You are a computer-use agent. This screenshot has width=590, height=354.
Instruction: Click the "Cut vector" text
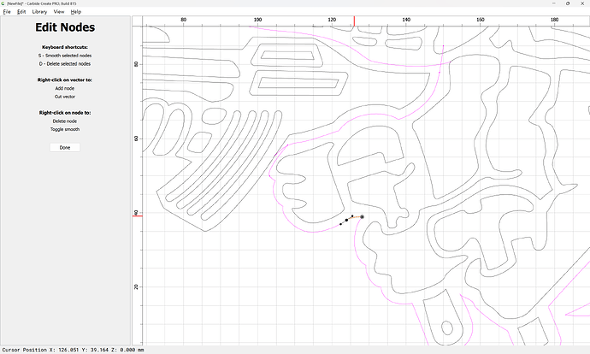65,97
